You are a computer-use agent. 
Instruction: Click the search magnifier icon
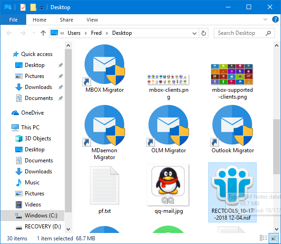pyautogui.click(x=268, y=33)
